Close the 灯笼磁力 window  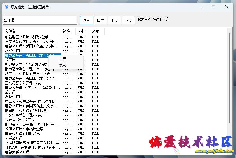(227, 7)
